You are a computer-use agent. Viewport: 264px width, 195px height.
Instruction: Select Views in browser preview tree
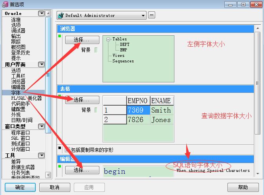pyautogui.click(x=118, y=55)
